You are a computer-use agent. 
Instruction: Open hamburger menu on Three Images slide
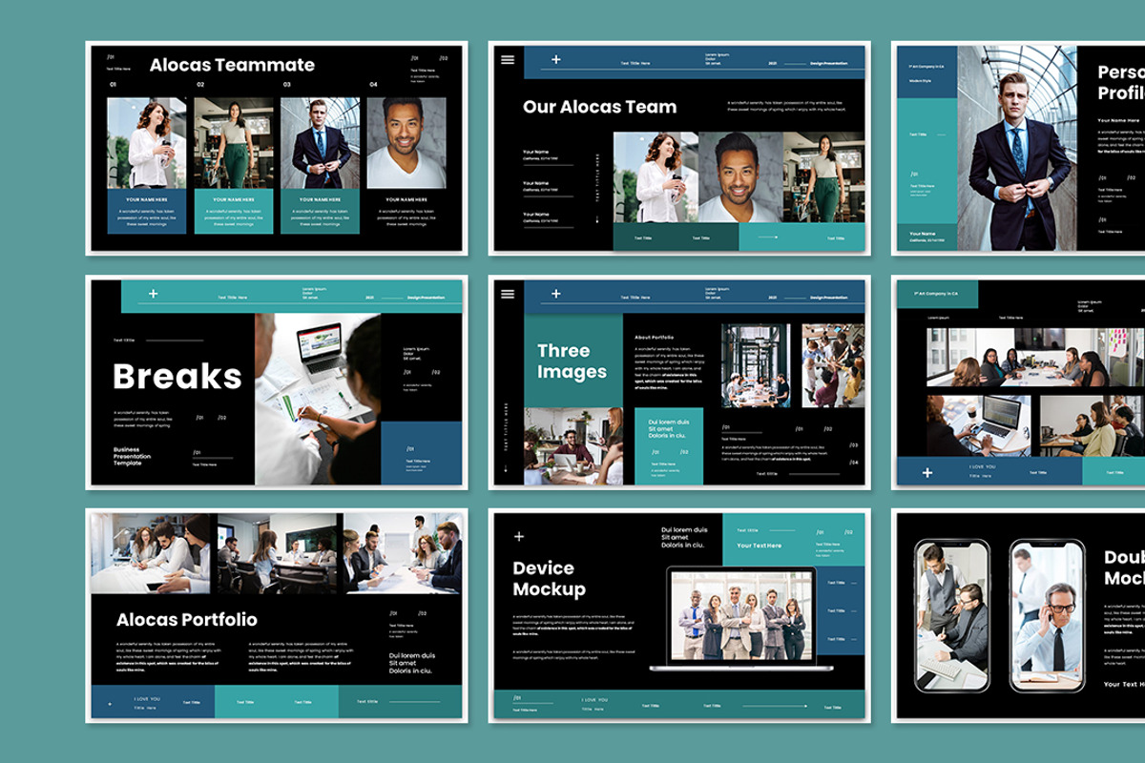click(508, 294)
